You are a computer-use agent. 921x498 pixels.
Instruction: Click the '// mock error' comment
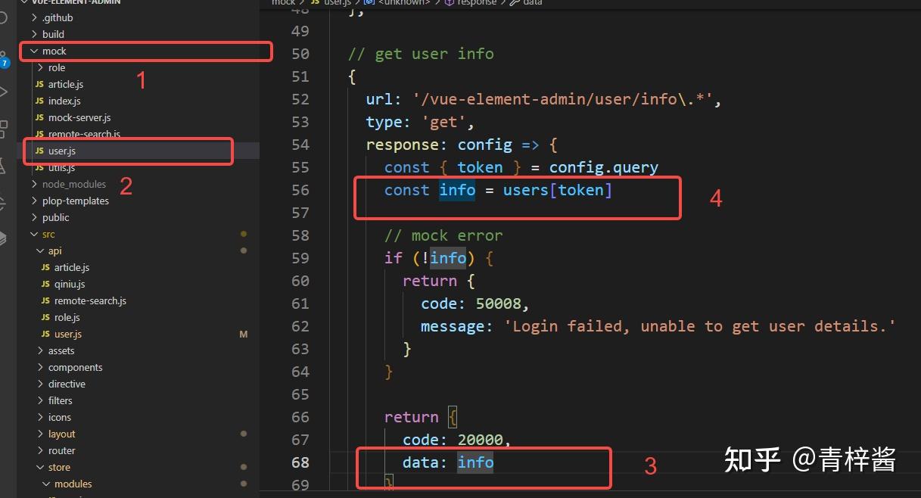[443, 235]
